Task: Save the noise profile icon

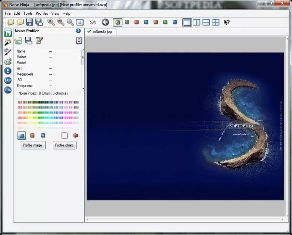Action: point(29,40)
